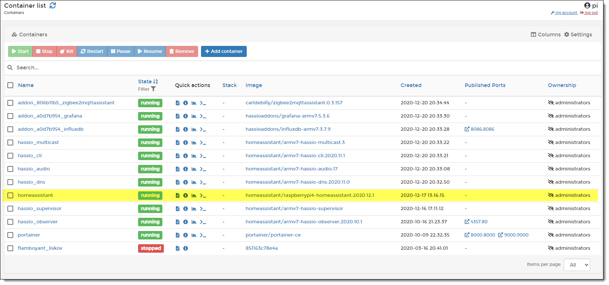View stats for hassio_supervisor
The width and height of the screenshot is (609, 285).
194,209
